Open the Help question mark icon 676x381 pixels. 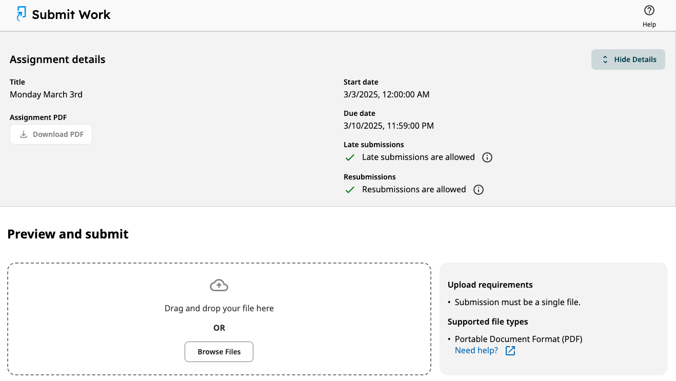coord(649,10)
